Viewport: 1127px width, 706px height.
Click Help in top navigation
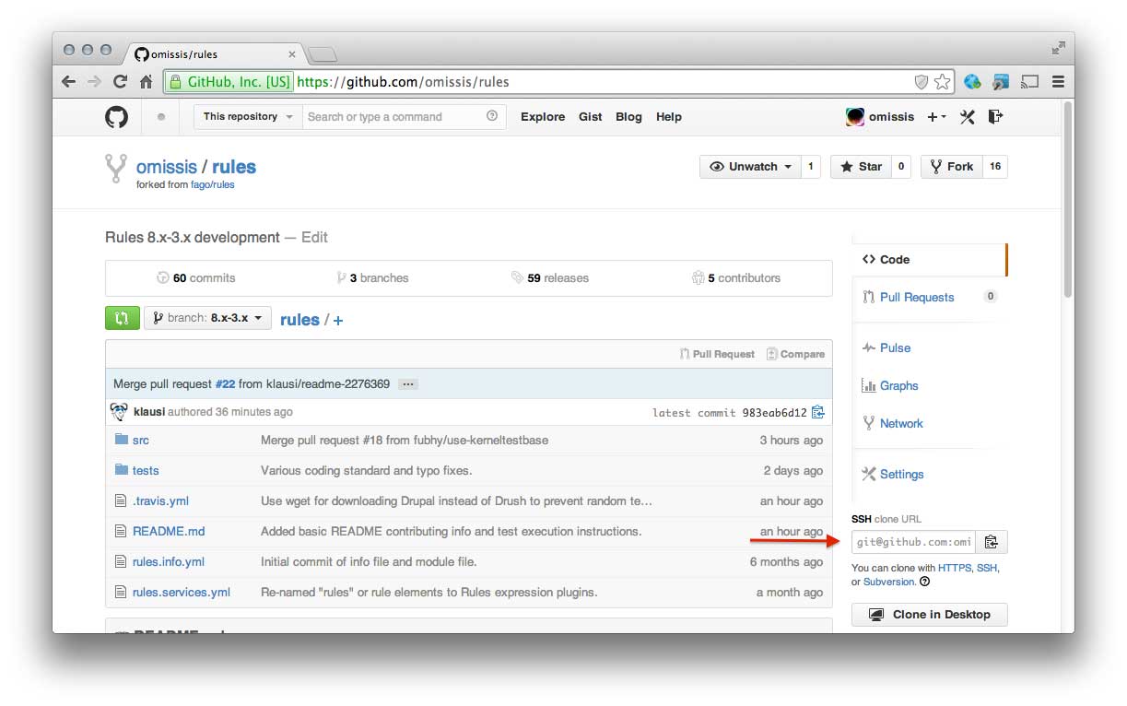(669, 117)
